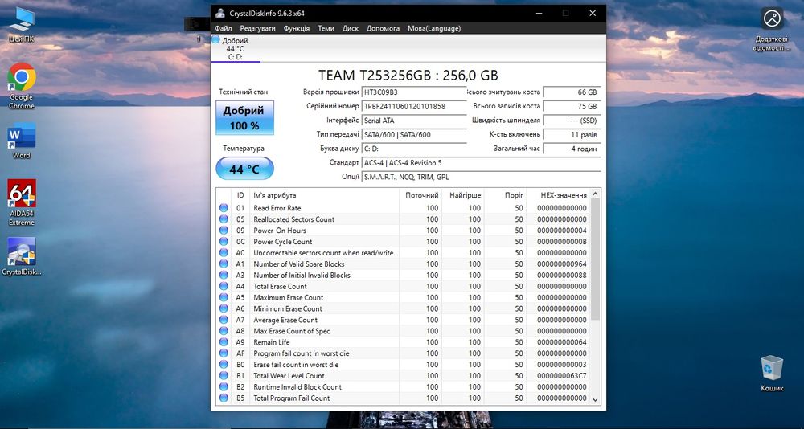
Task: Click the attribute list scroll up arrow
Action: click(x=595, y=194)
